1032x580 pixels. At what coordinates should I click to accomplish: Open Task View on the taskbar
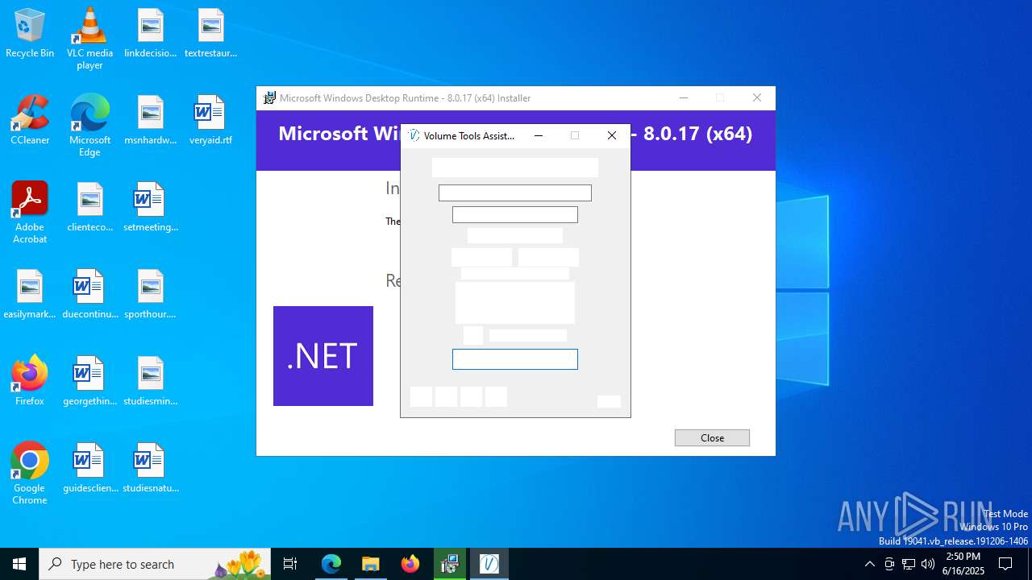click(x=290, y=564)
